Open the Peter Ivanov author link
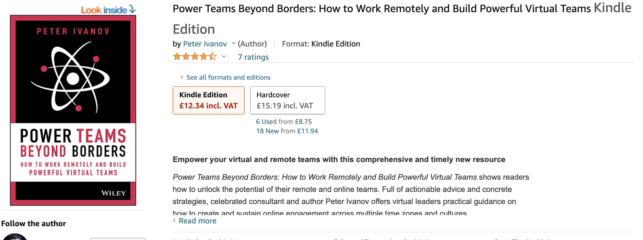The height and width of the screenshot is (240, 643). [x=205, y=44]
